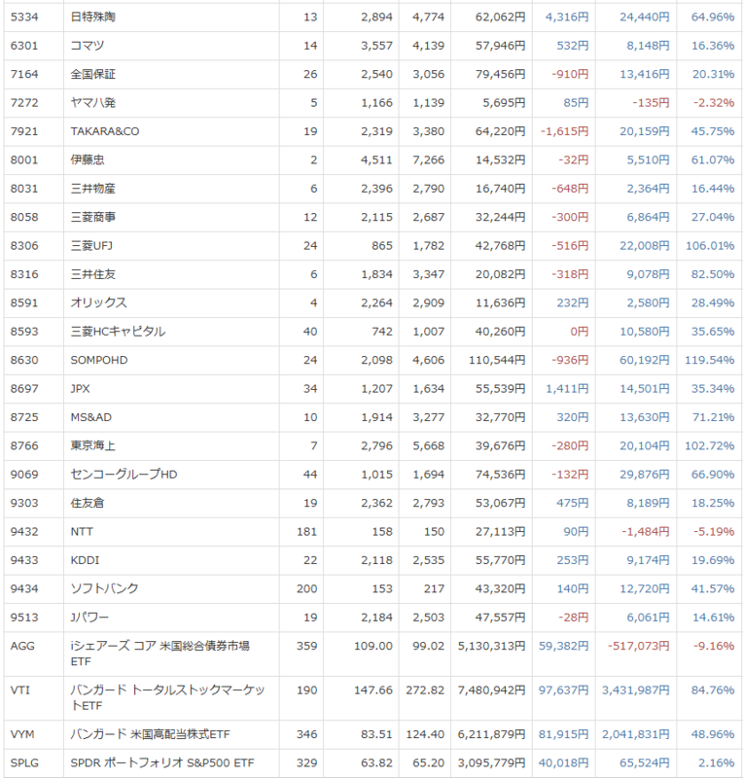Click the -1,484円 loss value

point(645,531)
